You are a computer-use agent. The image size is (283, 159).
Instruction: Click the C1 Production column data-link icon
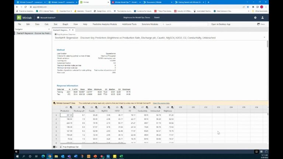[71, 107]
